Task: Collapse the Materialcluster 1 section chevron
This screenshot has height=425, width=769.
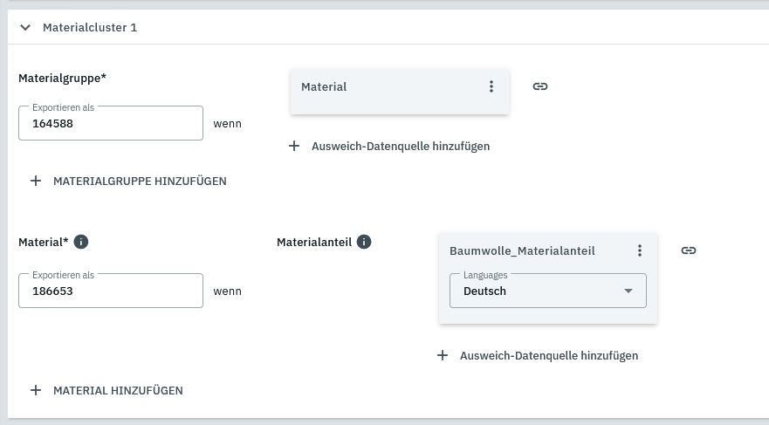Action: (25, 27)
